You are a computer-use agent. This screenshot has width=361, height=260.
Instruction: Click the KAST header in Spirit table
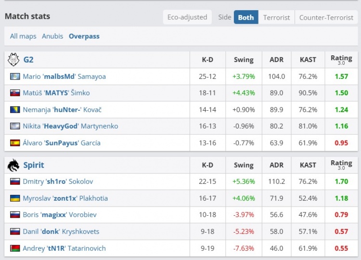(308, 165)
